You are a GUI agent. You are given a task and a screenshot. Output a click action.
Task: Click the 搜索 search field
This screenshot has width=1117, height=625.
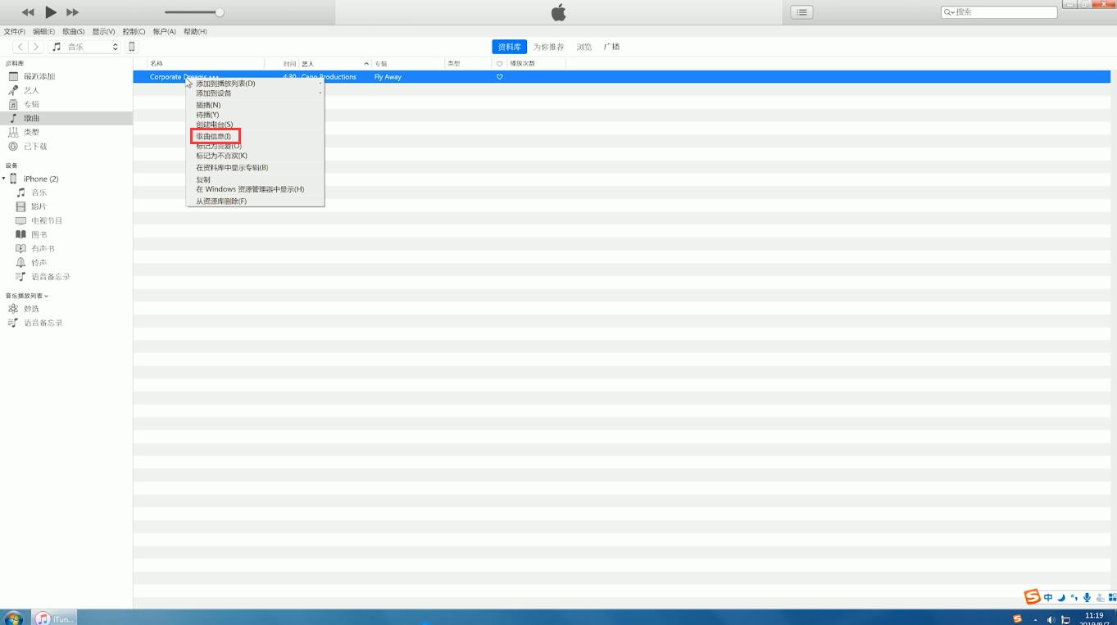[x=999, y=12]
